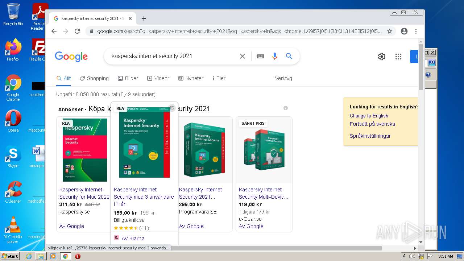
Task: Switch to the Nyheter tab
Action: [x=191, y=78]
